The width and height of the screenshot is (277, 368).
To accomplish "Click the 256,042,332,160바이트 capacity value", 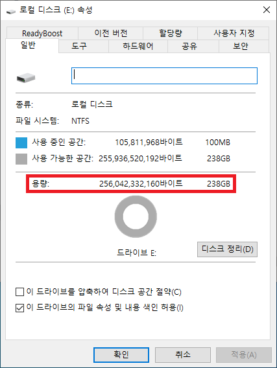I will coord(141,183).
